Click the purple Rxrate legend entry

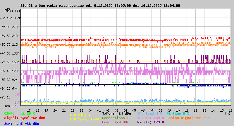(150, 122)
